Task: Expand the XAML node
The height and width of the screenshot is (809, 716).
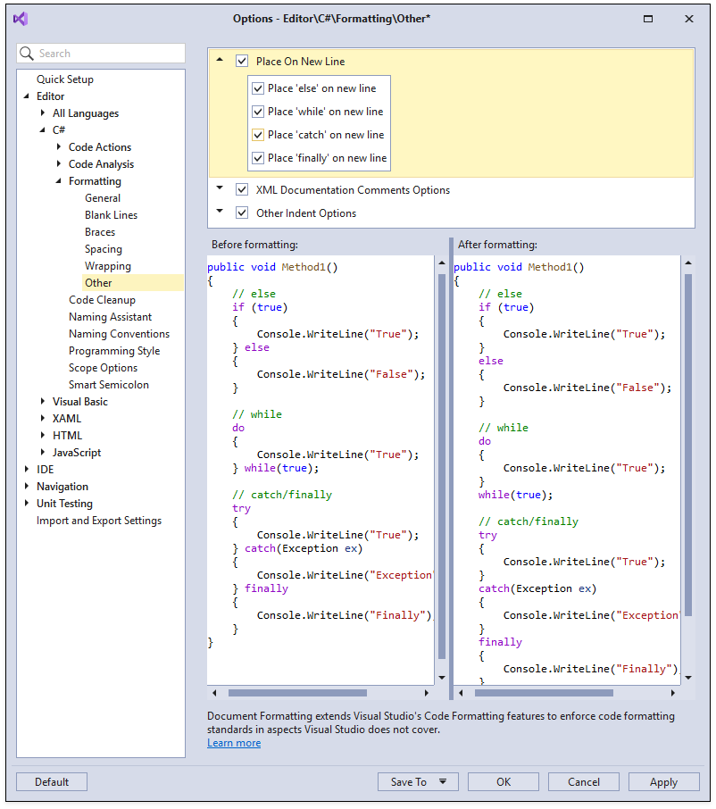Action: [43, 418]
